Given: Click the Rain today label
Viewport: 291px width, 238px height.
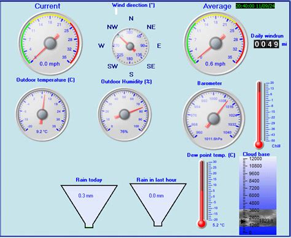Looking at the screenshot, I should (89, 180).
